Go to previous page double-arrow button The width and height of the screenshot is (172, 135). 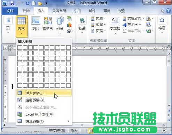click(x=169, y=111)
